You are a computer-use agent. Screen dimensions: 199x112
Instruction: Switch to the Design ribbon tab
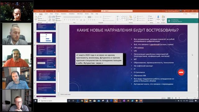(x=57, y=14)
